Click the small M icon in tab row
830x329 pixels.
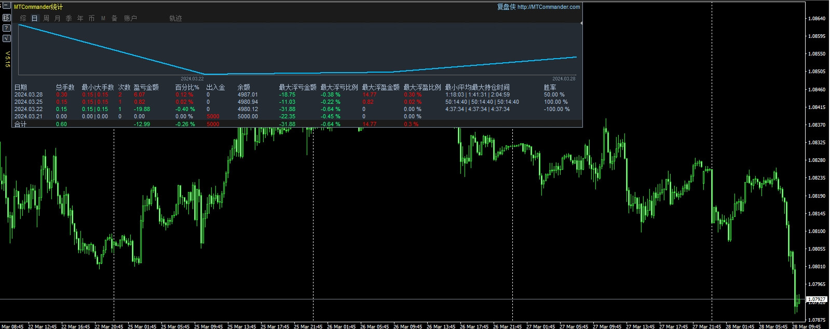(103, 18)
